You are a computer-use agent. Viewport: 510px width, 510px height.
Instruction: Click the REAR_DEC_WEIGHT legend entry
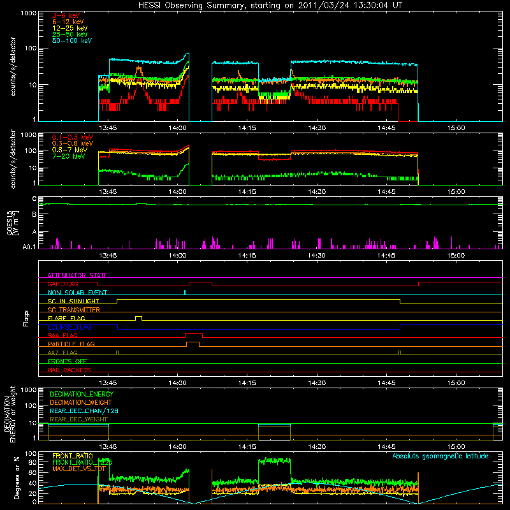78,419
